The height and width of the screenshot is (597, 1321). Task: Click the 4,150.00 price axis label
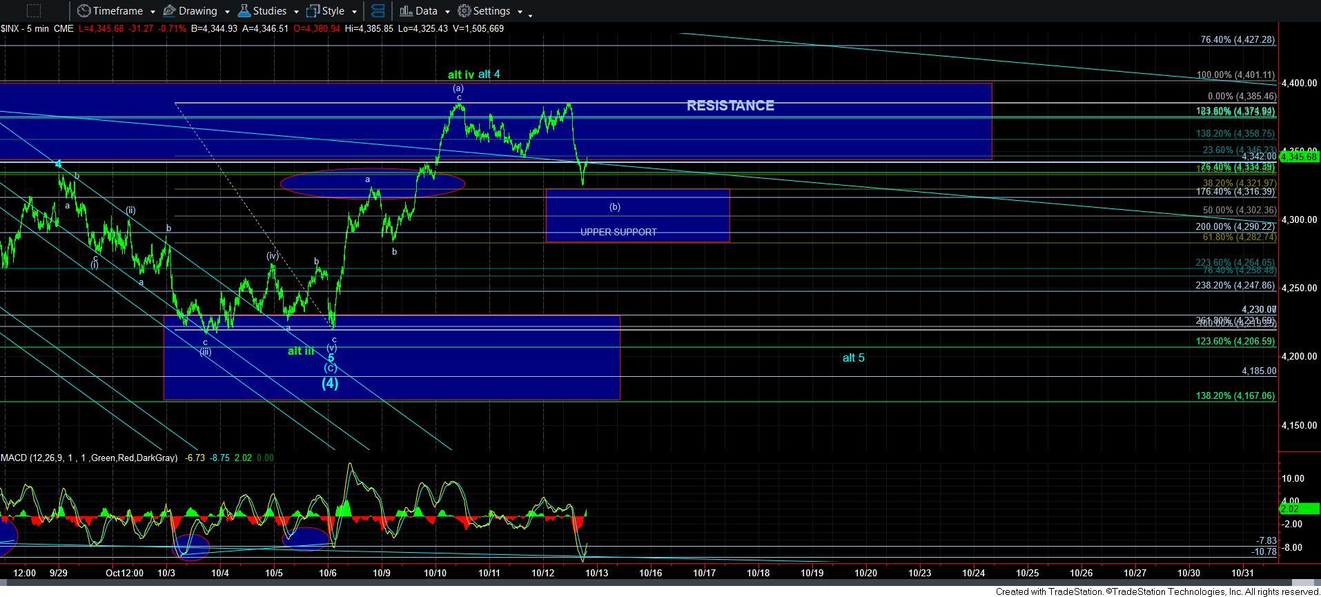(x=1299, y=426)
